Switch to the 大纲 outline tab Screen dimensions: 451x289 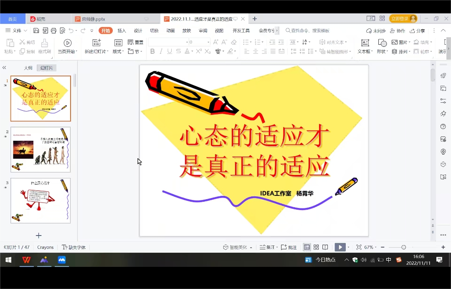click(28, 68)
